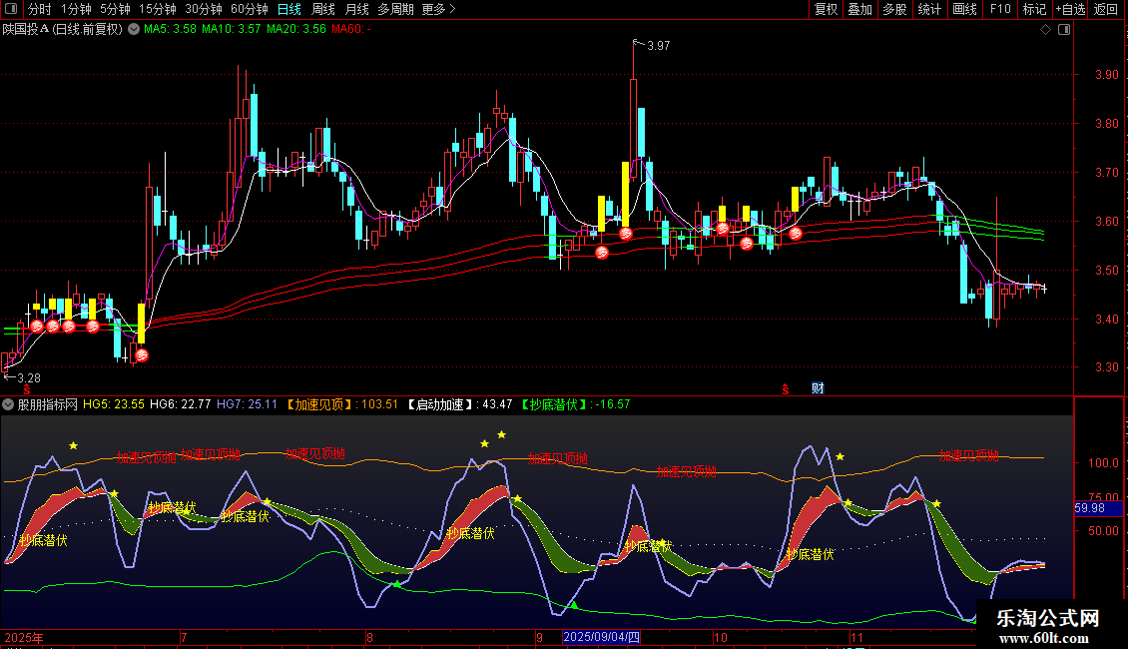Click the stock title 陕国投A (日线.前复权)
The width and height of the screenshot is (1128, 649).
click(63, 30)
